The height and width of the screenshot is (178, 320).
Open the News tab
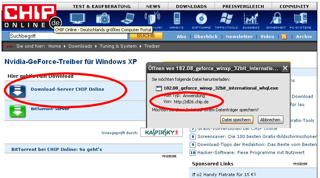(x=153, y=6)
